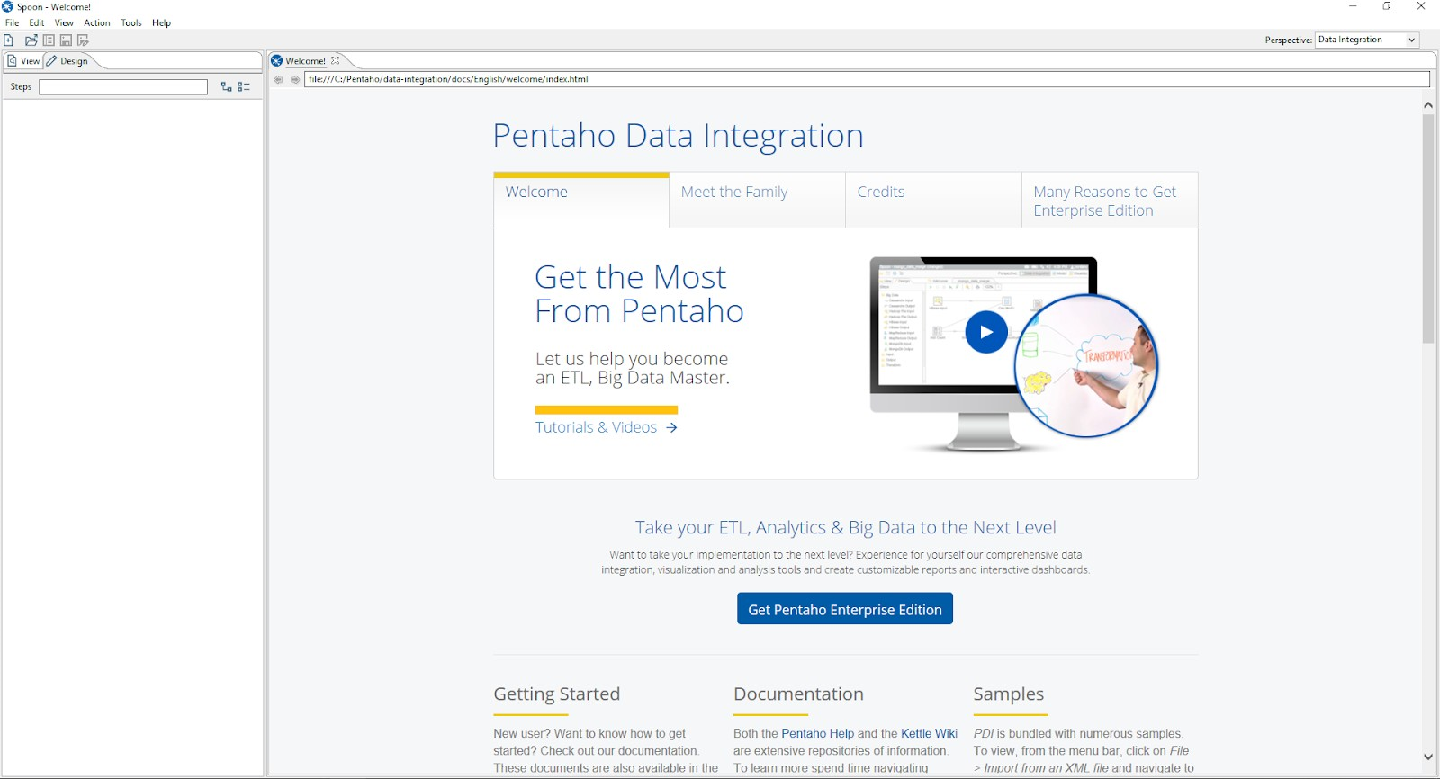Open the Kettle Wiki link
The height and width of the screenshot is (779, 1440).
coord(929,734)
